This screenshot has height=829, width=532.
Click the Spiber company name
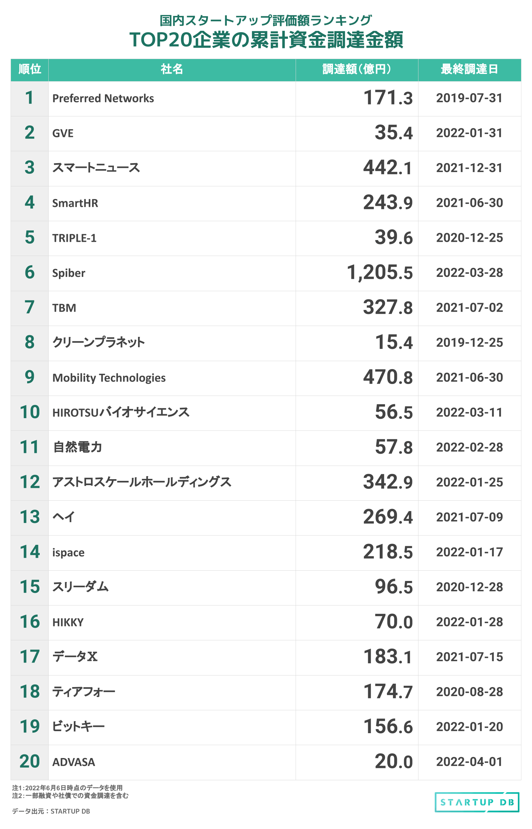click(x=69, y=273)
